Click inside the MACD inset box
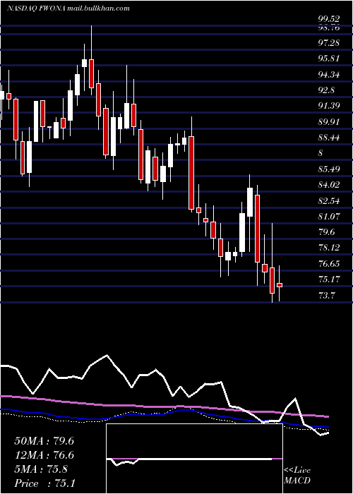The width and height of the screenshot is (353, 494). (194, 459)
